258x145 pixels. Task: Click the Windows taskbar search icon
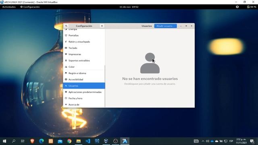14,141
